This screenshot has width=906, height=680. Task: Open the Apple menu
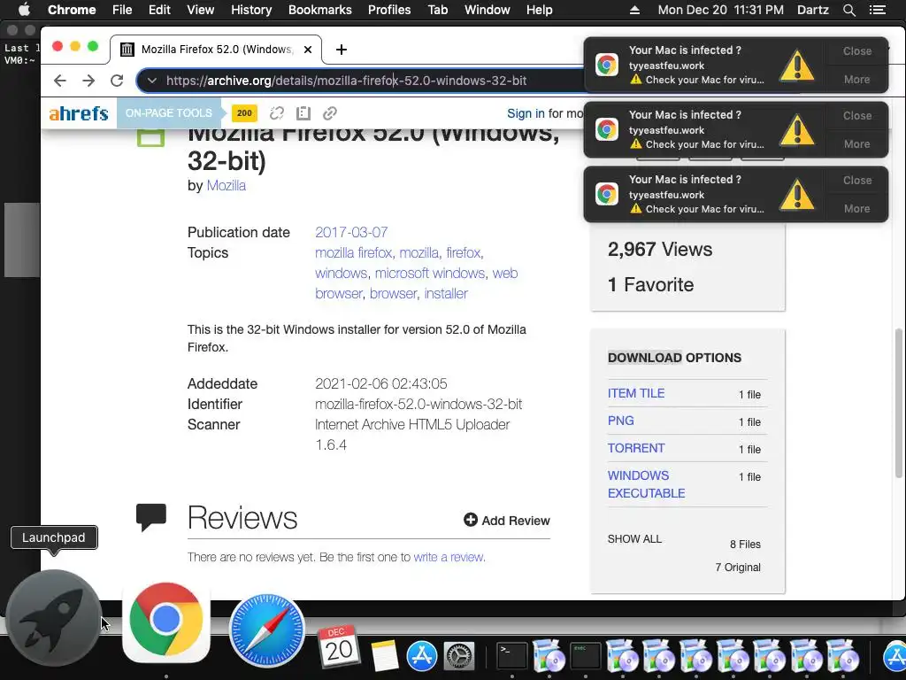pos(24,10)
